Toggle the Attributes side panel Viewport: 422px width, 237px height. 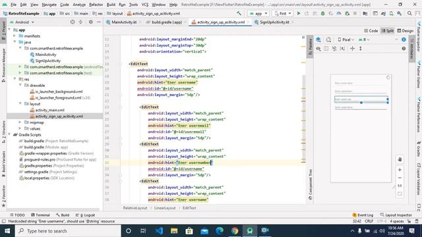[x=411, y=48]
